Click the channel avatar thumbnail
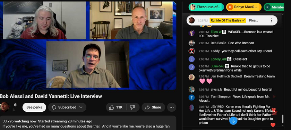 pyautogui.click(x=5, y=107)
